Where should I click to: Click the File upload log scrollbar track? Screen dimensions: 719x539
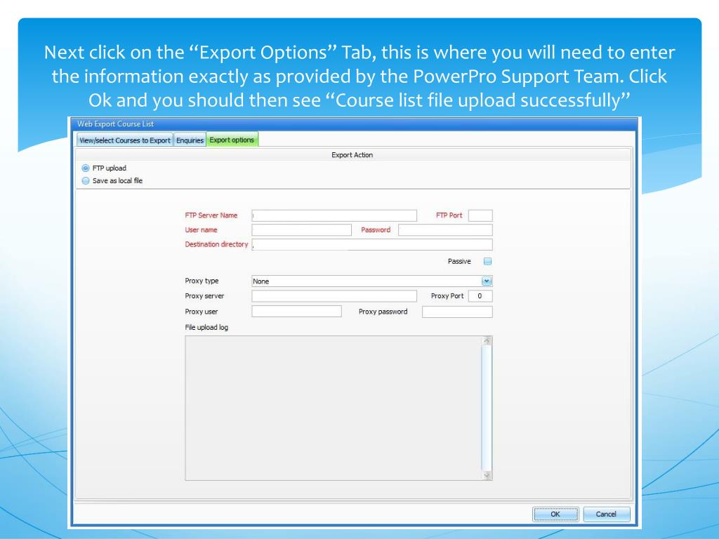point(487,408)
